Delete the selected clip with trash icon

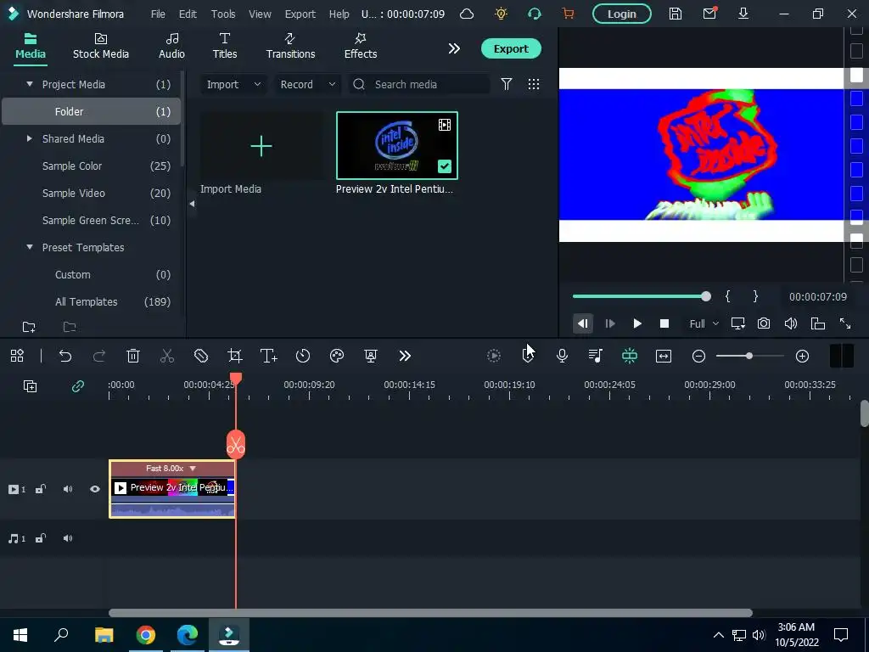coord(133,356)
